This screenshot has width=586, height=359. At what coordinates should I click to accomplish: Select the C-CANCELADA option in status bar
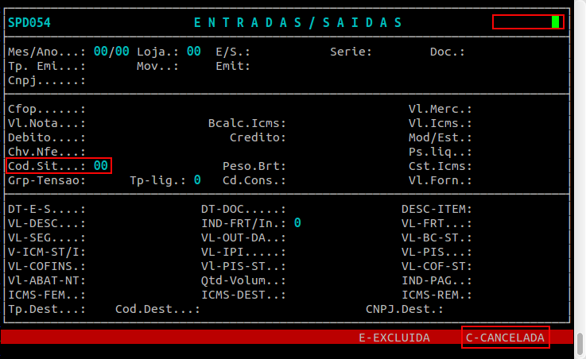(505, 338)
